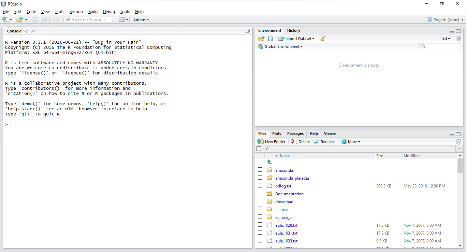
Task: Tick the Documentation folder checkbox
Action: coord(260,193)
